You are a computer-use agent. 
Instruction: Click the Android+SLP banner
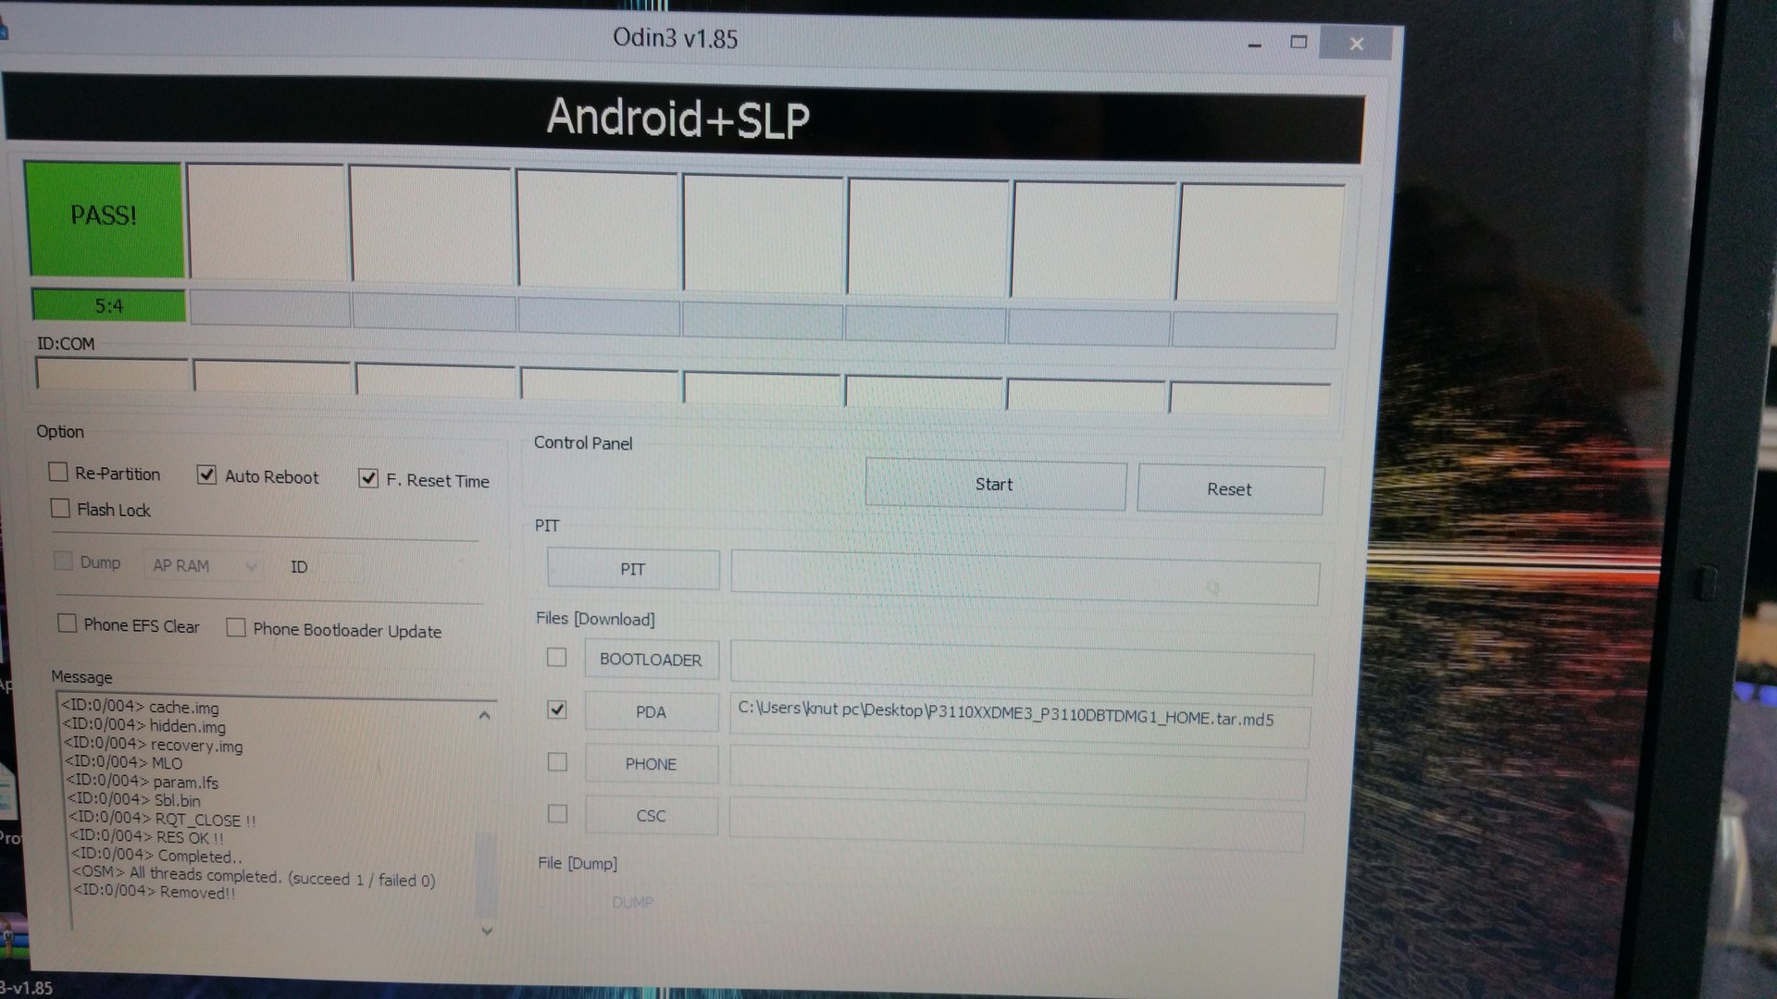[x=683, y=118]
